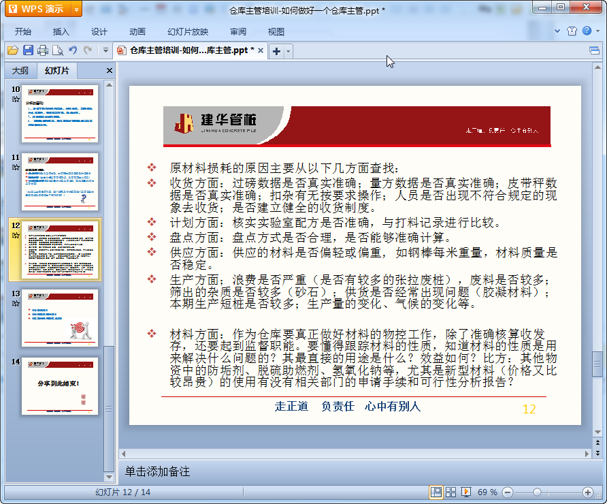Save the presentation with floppy icon
Screen dimensions: 607x504
(28, 50)
